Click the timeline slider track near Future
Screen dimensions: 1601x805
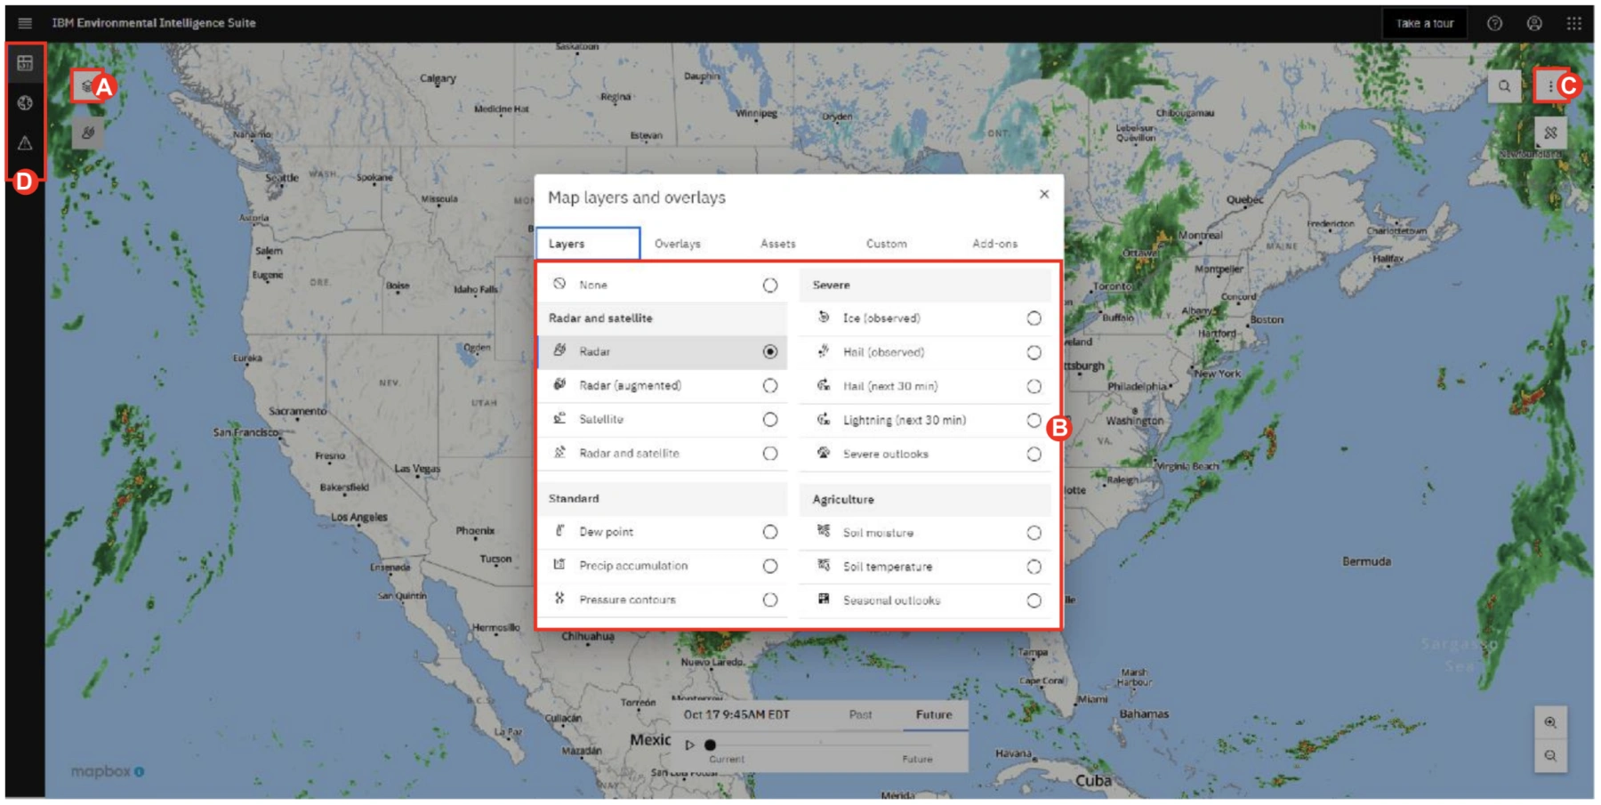[x=917, y=745]
